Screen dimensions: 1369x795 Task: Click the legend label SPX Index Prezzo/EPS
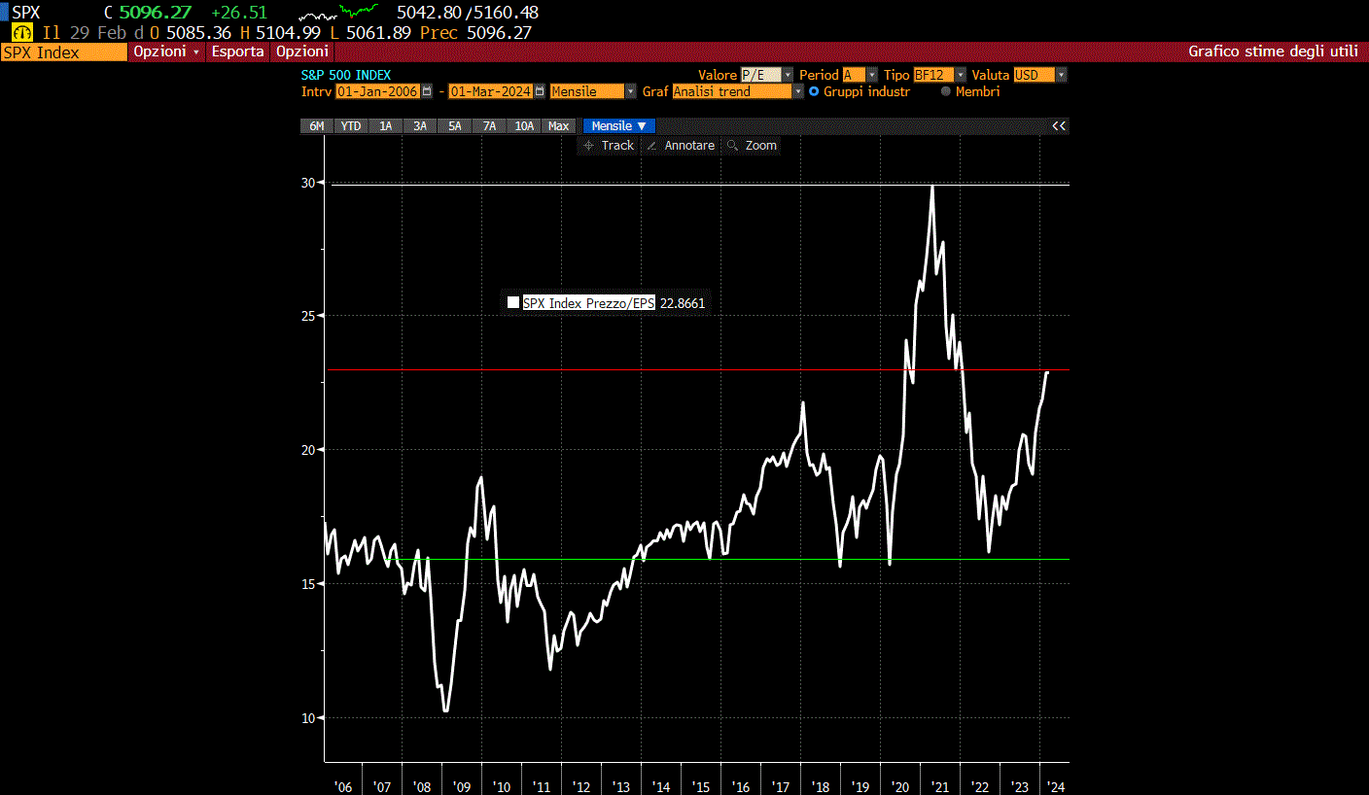click(589, 303)
